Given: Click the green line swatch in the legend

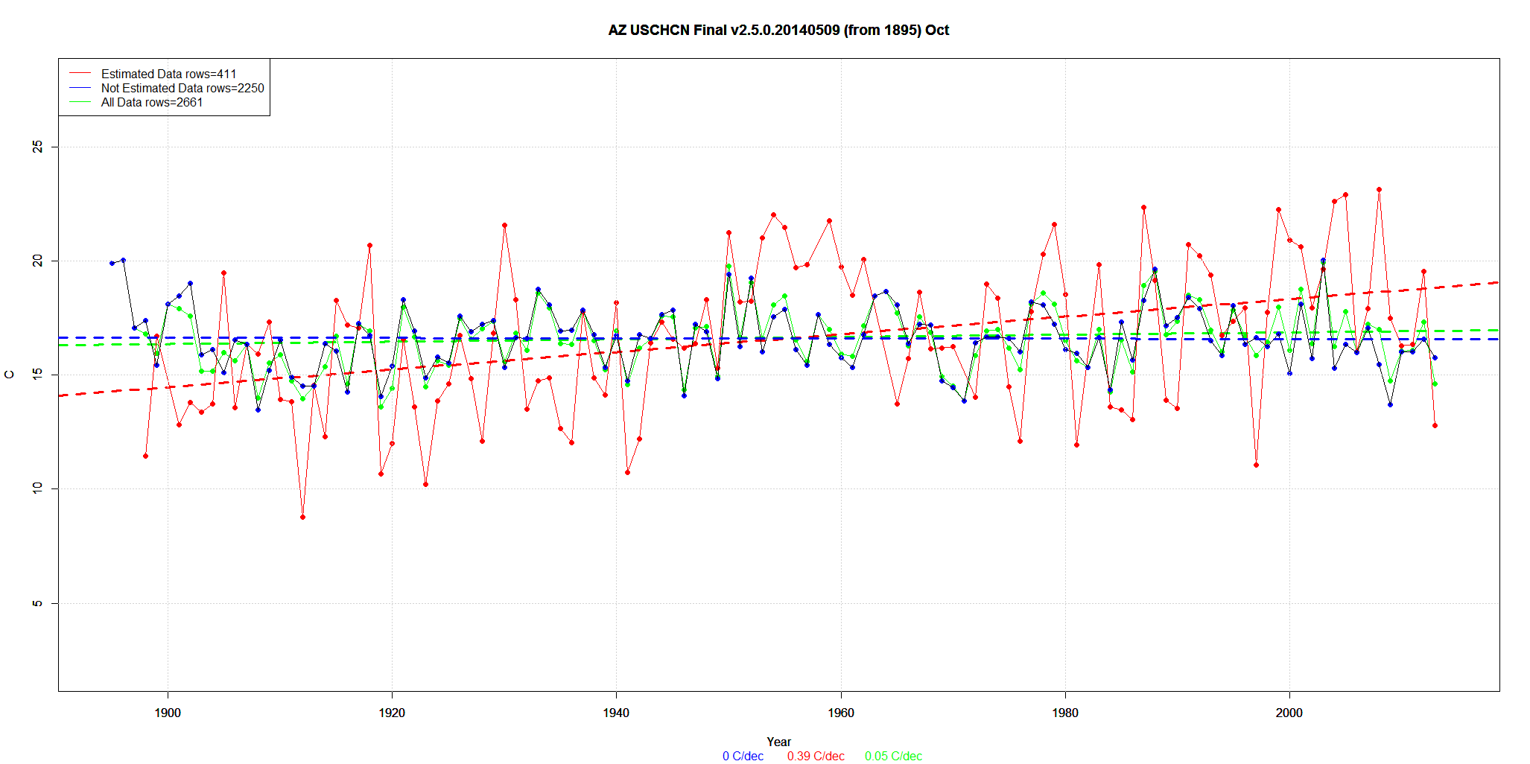Looking at the screenshot, I should click(x=80, y=102).
